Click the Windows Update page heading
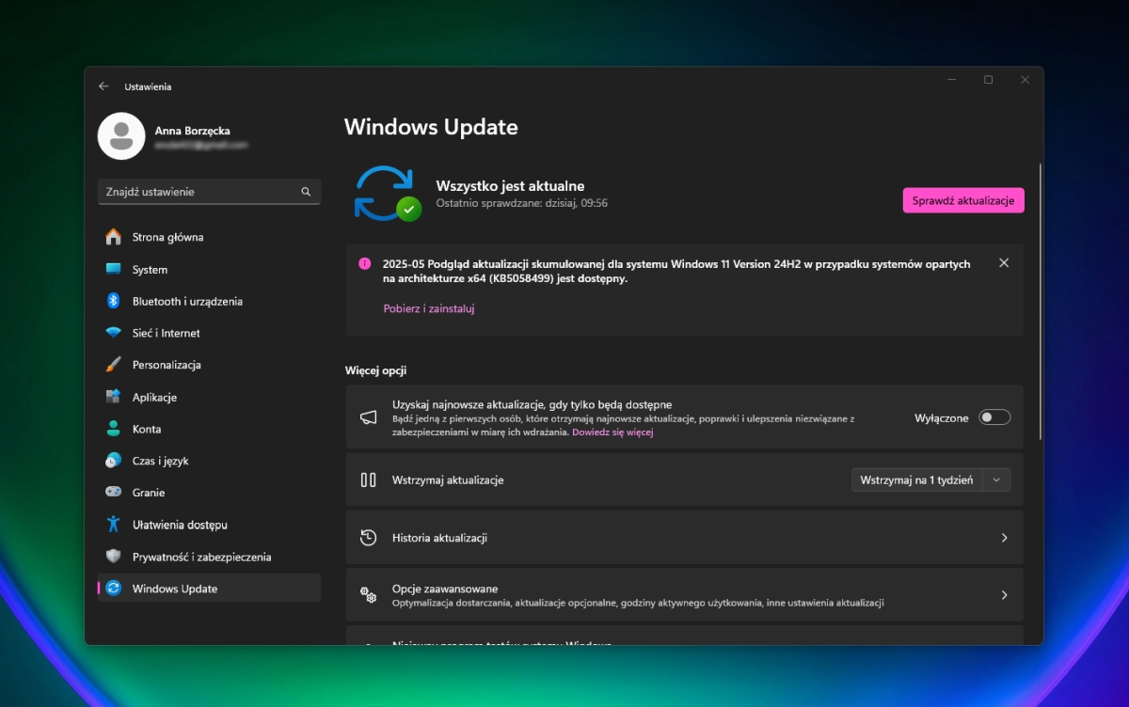 click(431, 127)
